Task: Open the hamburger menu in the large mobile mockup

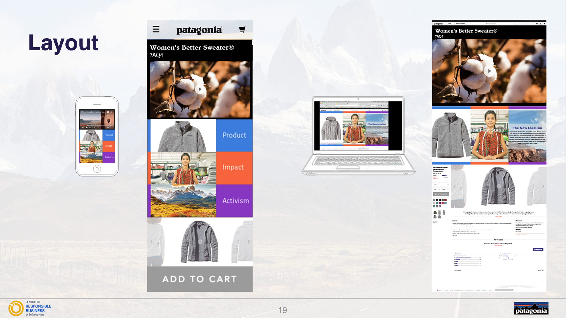Action: [x=156, y=29]
